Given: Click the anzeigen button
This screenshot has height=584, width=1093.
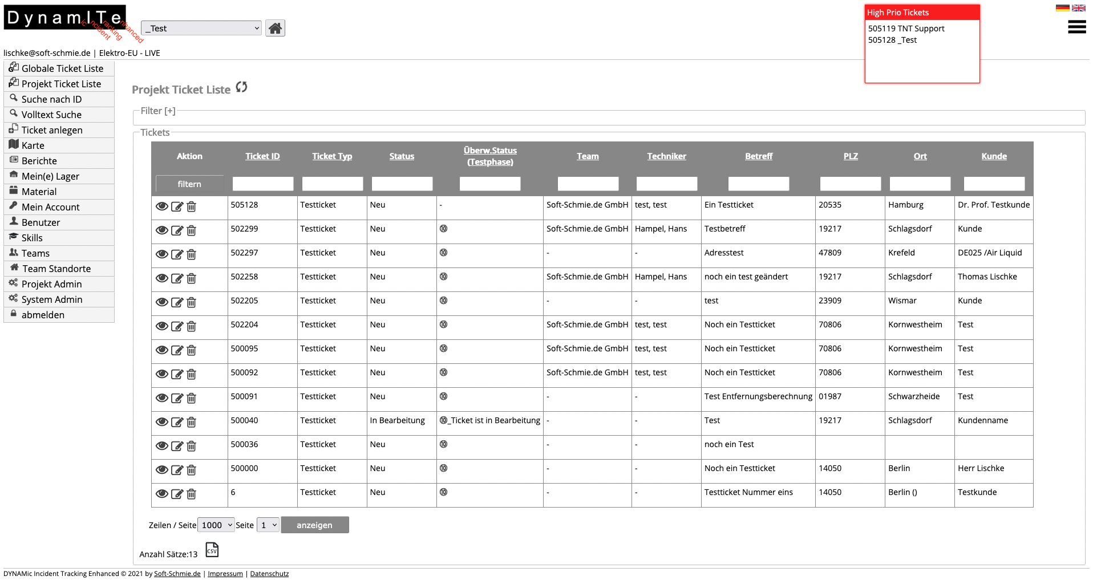Looking at the screenshot, I should [314, 525].
